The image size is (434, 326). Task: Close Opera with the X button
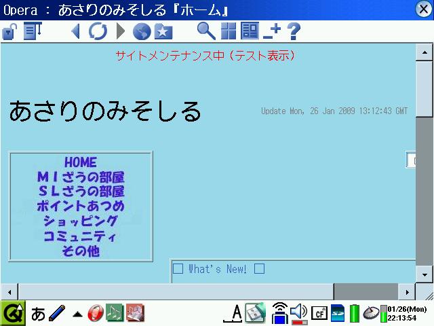424,9
